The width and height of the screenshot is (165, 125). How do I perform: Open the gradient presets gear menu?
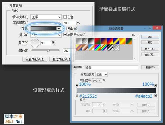point(133,35)
